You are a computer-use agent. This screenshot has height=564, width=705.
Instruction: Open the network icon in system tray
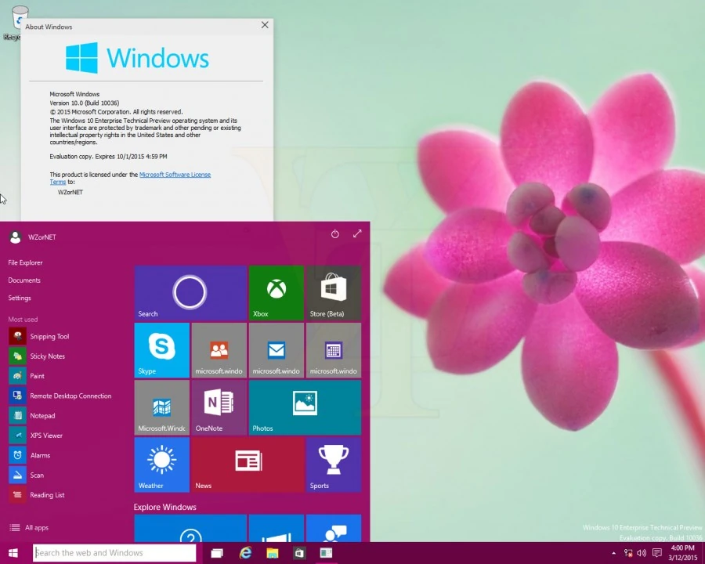(628, 553)
